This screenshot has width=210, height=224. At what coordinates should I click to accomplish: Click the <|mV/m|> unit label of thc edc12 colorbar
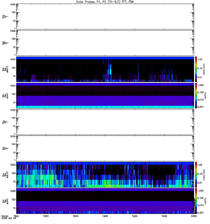[x=204, y=175]
